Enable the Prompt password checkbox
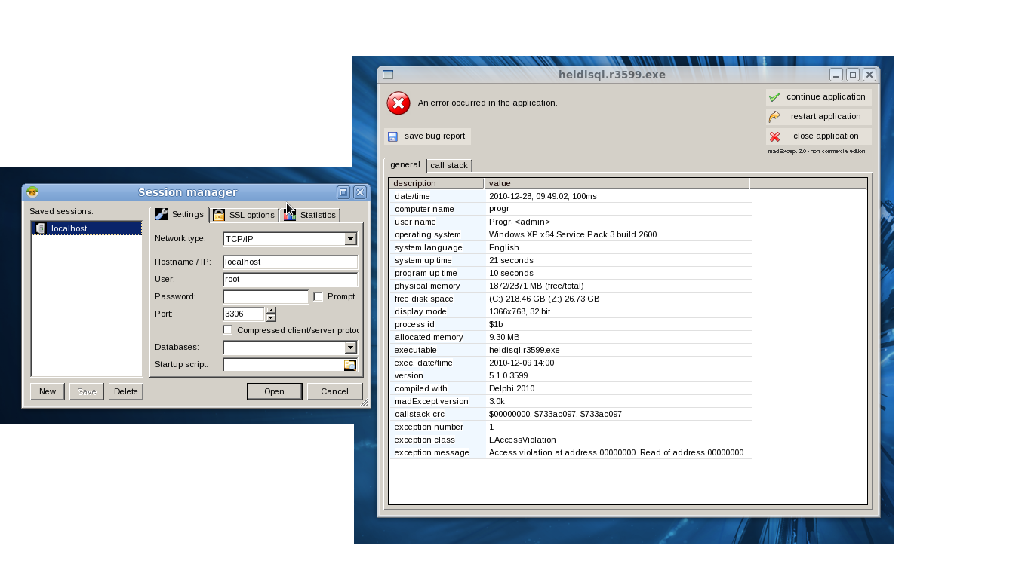This screenshot has width=1031, height=579. (x=318, y=296)
